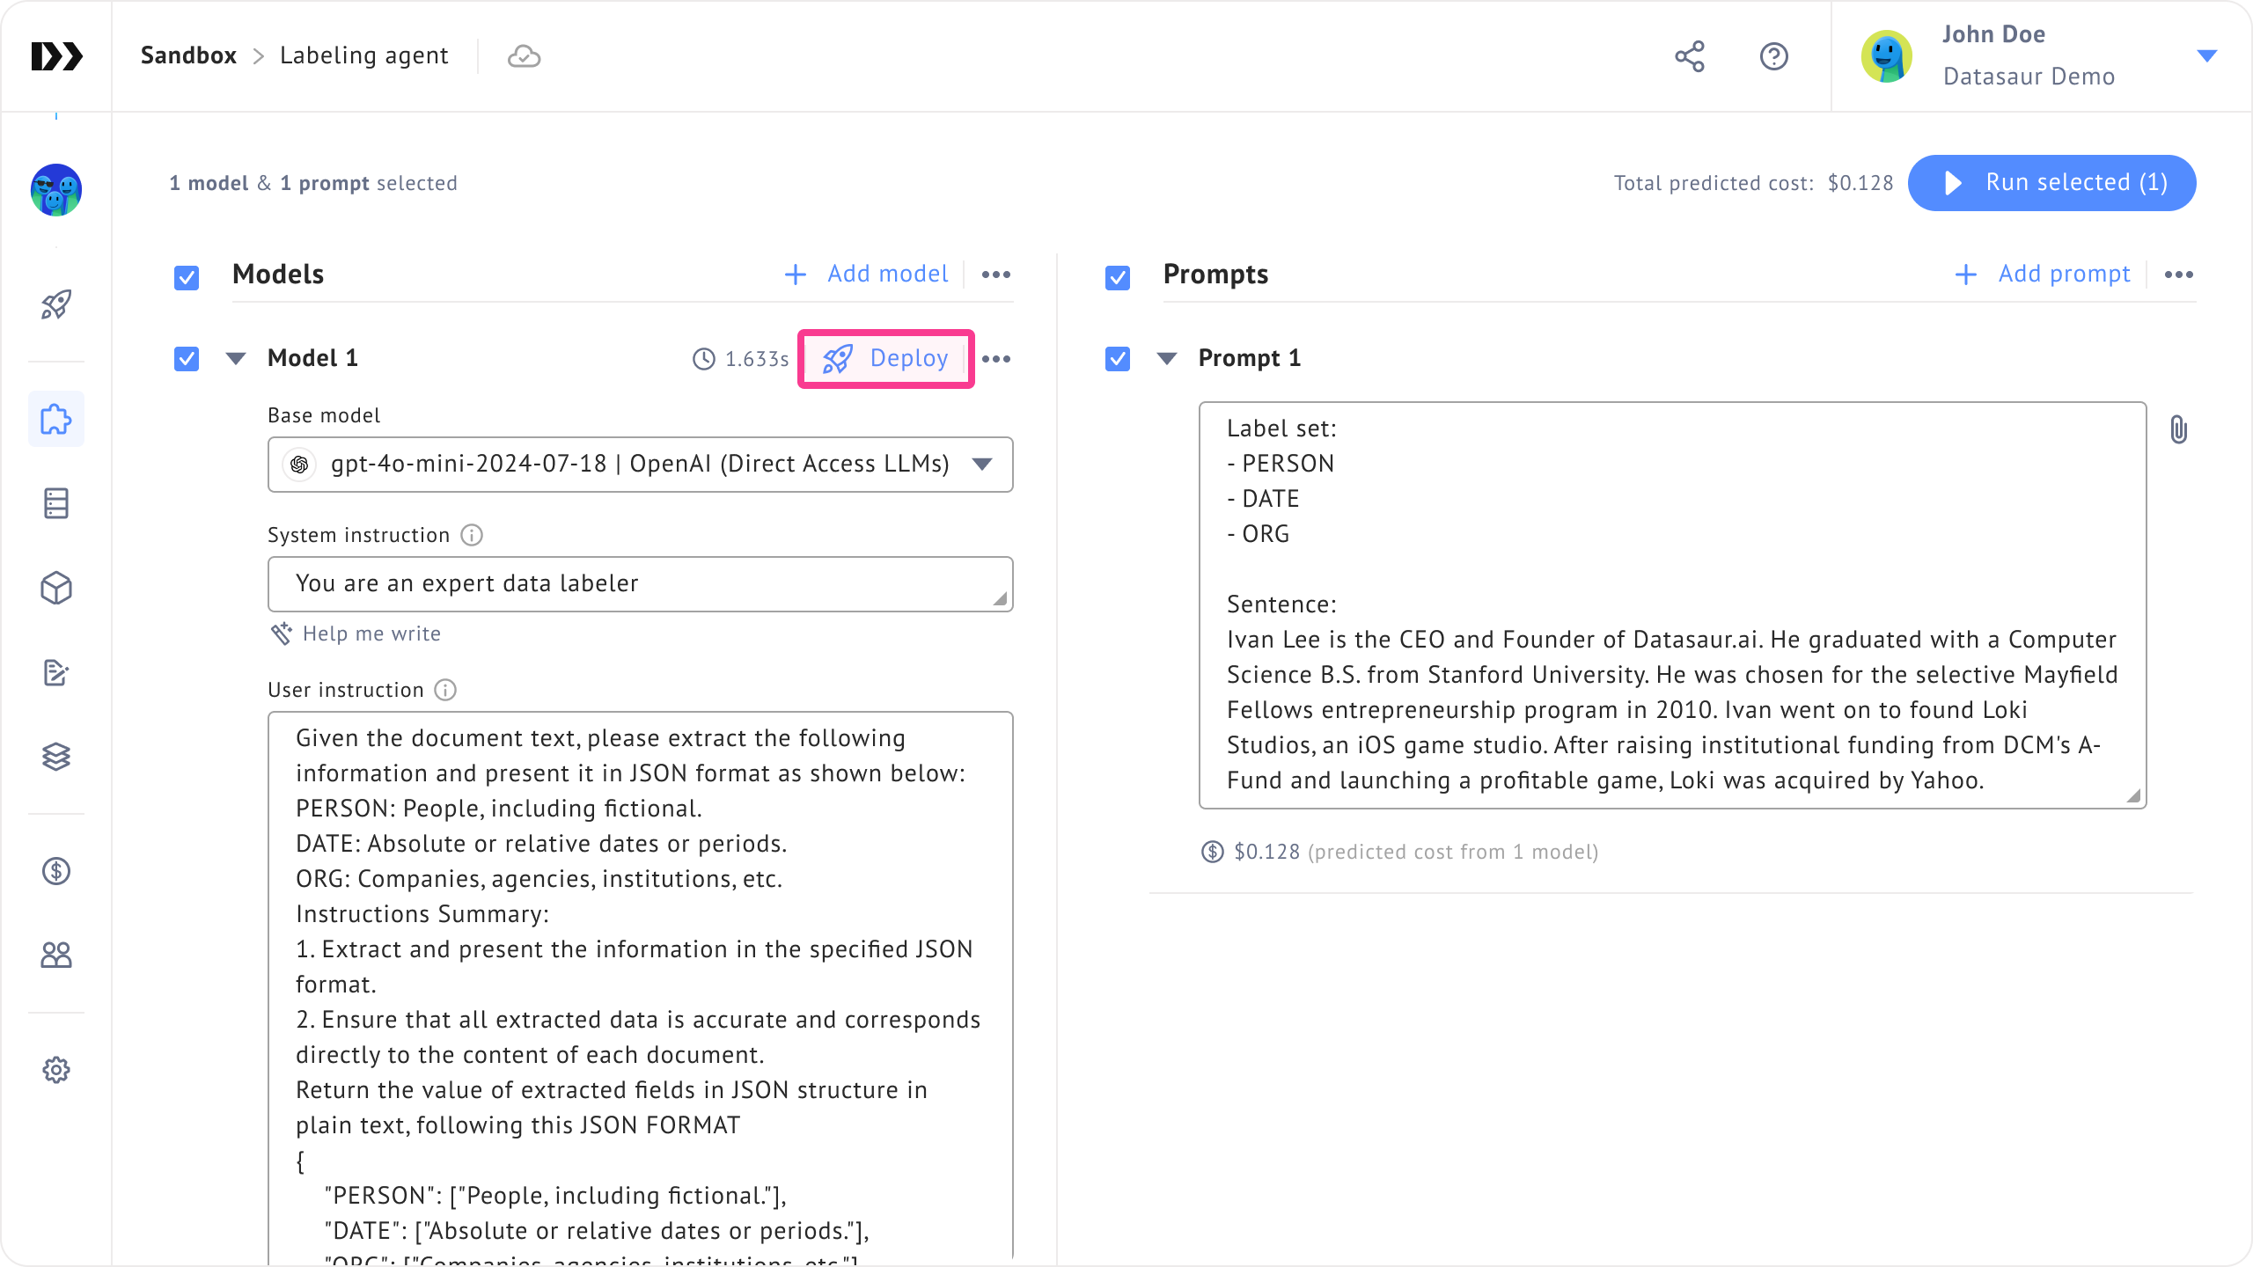Open Model 1 more options menu
The height and width of the screenshot is (1267, 2253).
pyautogui.click(x=996, y=359)
